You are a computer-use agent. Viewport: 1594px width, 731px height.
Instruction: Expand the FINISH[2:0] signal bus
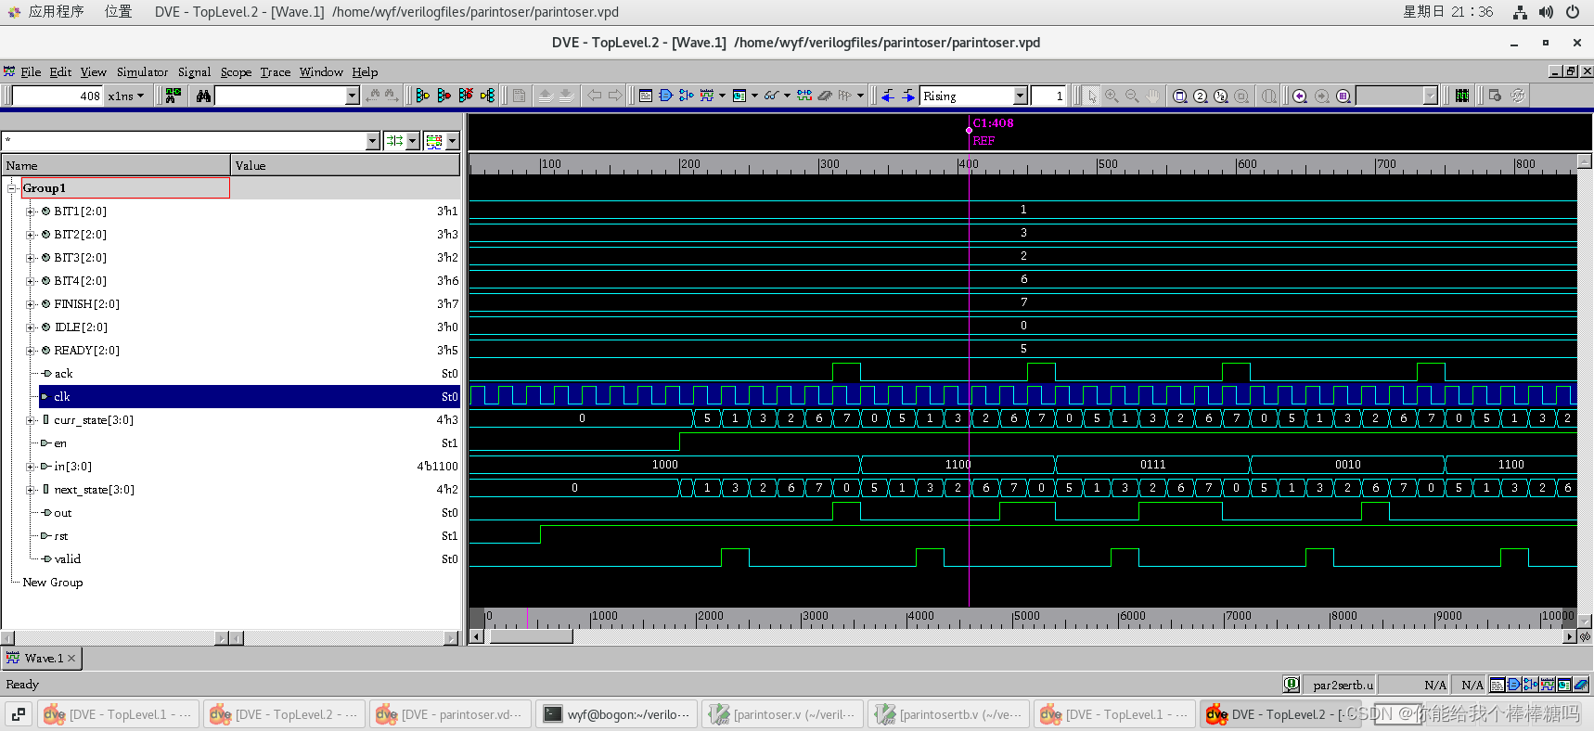tap(31, 304)
